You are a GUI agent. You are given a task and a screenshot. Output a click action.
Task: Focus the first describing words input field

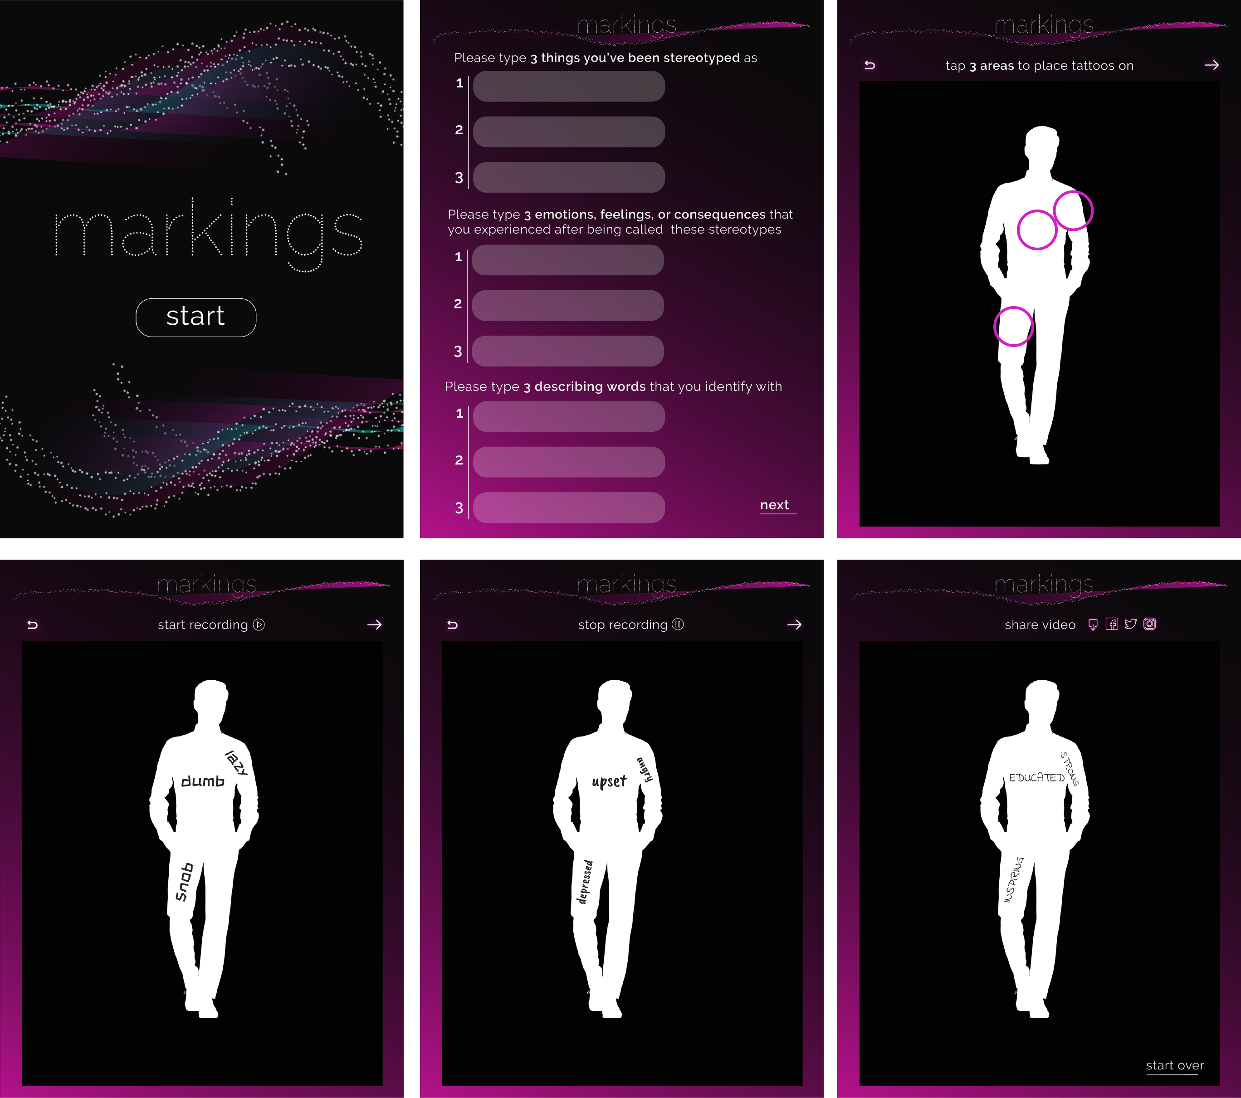[x=569, y=416]
